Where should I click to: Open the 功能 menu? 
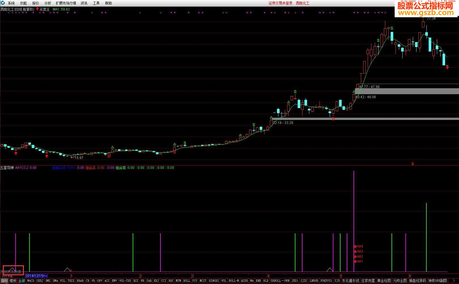tap(24, 3)
